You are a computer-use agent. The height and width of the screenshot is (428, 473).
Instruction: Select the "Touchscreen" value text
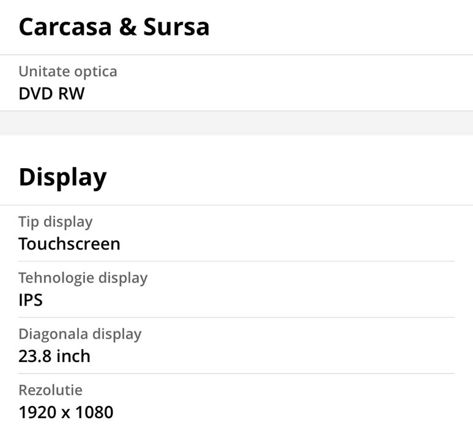(x=69, y=244)
